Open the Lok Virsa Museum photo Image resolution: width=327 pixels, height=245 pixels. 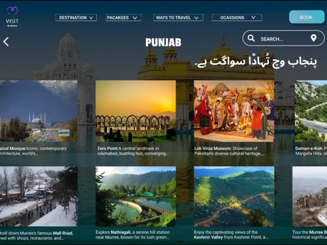(234, 111)
